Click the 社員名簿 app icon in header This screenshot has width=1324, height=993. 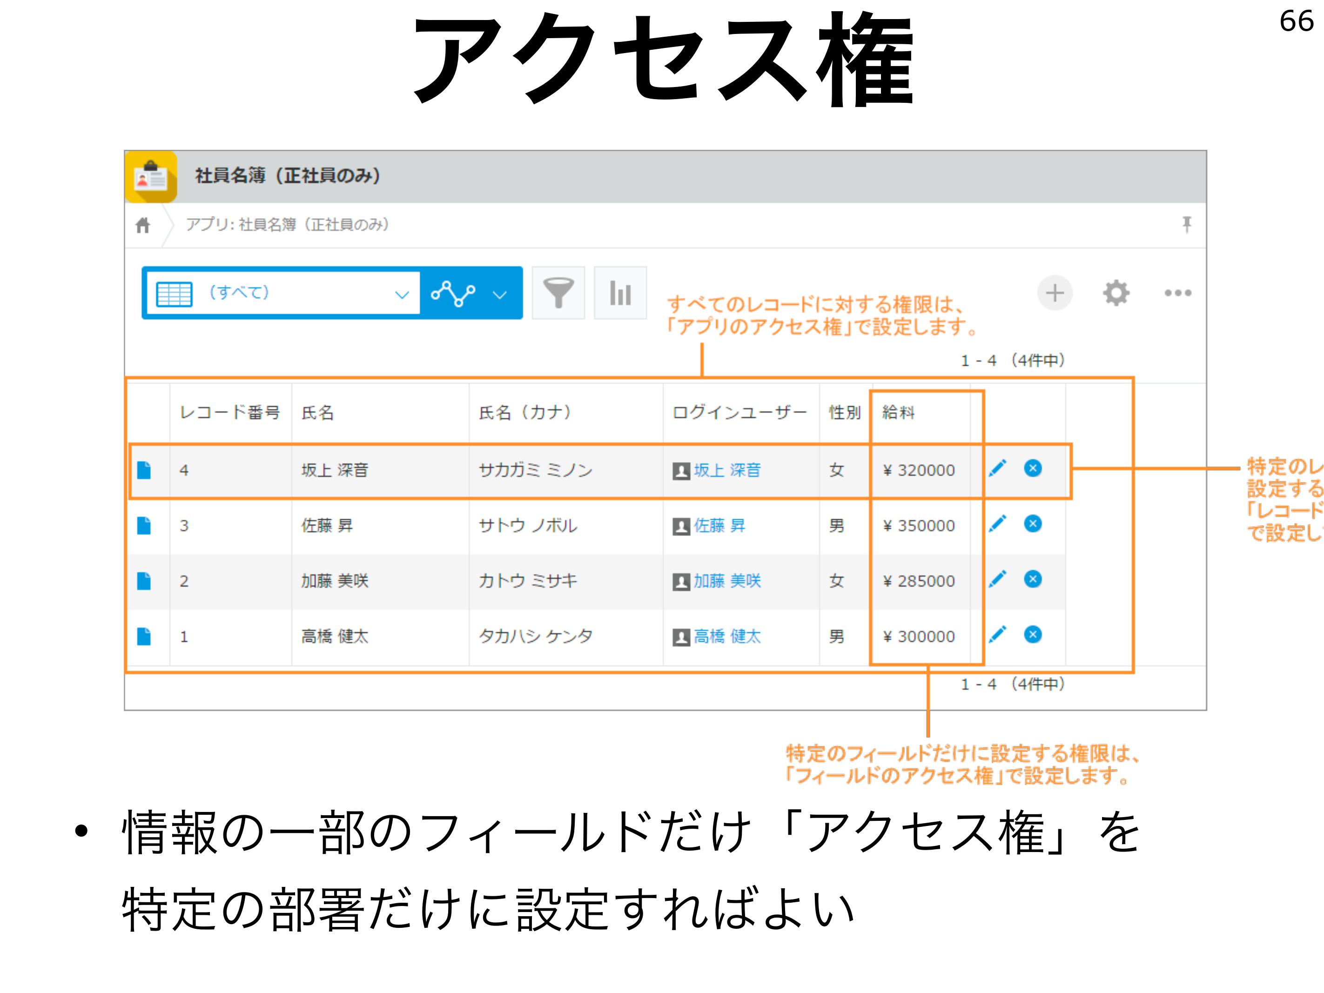pyautogui.click(x=151, y=176)
